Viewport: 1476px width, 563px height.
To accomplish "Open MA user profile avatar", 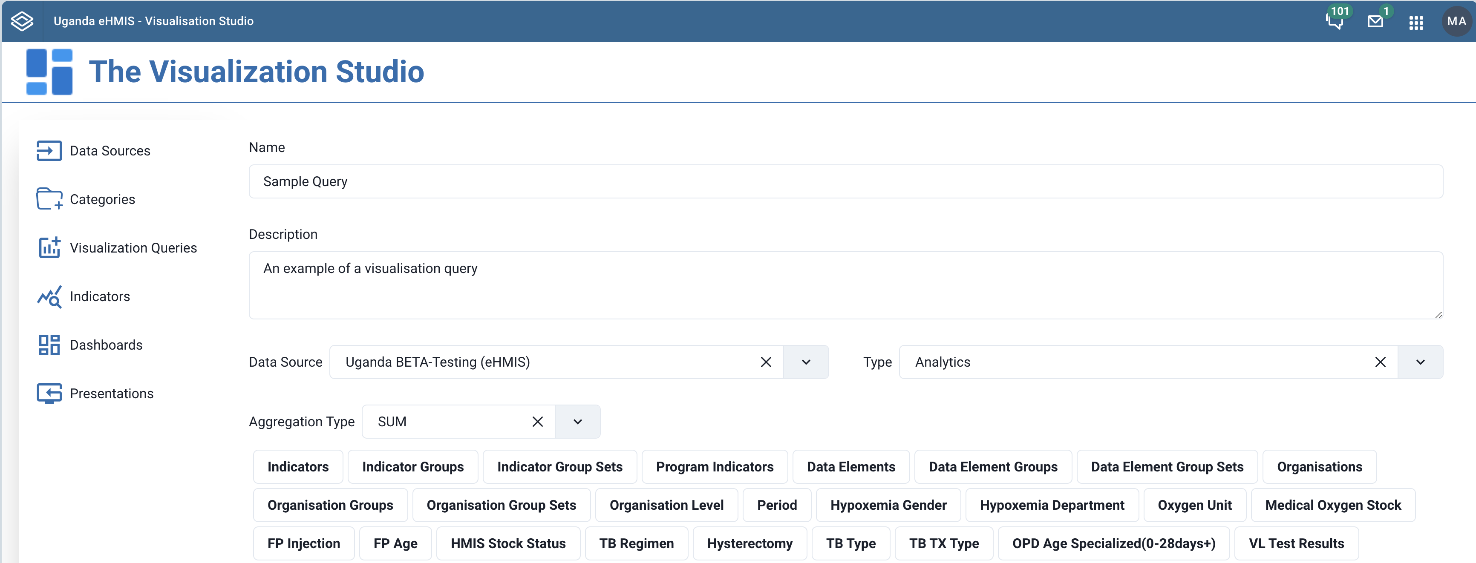I will tap(1456, 21).
